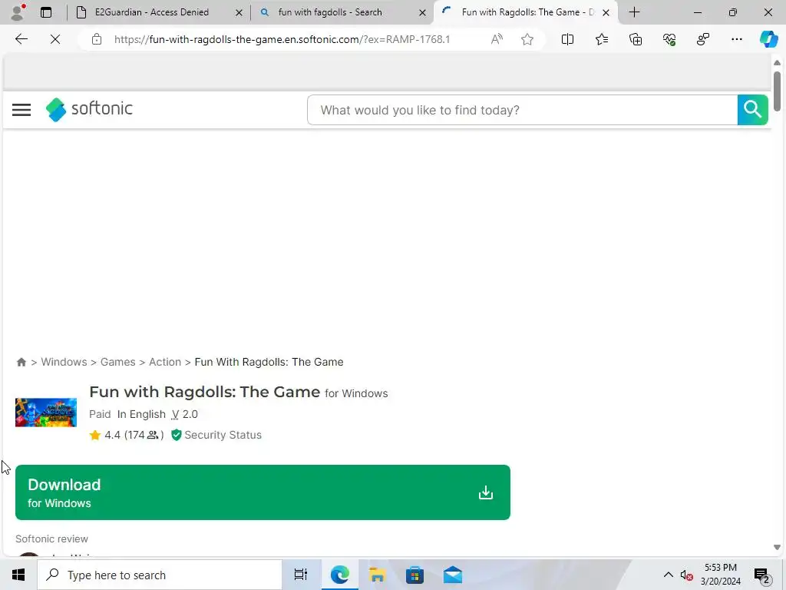Select the Fun with Ragdolls: The Game tab

pos(527,12)
